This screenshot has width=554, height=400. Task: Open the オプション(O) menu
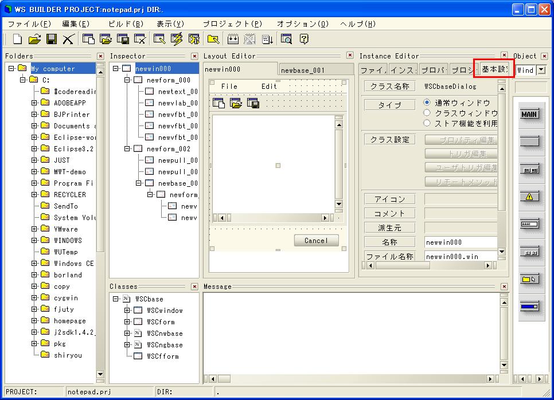coord(303,24)
